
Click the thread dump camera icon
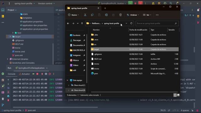[46, 74]
